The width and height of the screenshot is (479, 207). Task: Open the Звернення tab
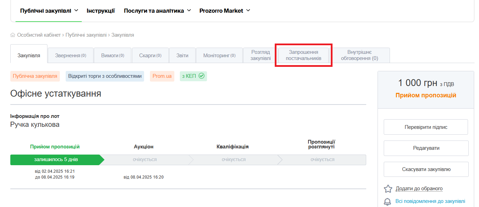[x=70, y=56]
